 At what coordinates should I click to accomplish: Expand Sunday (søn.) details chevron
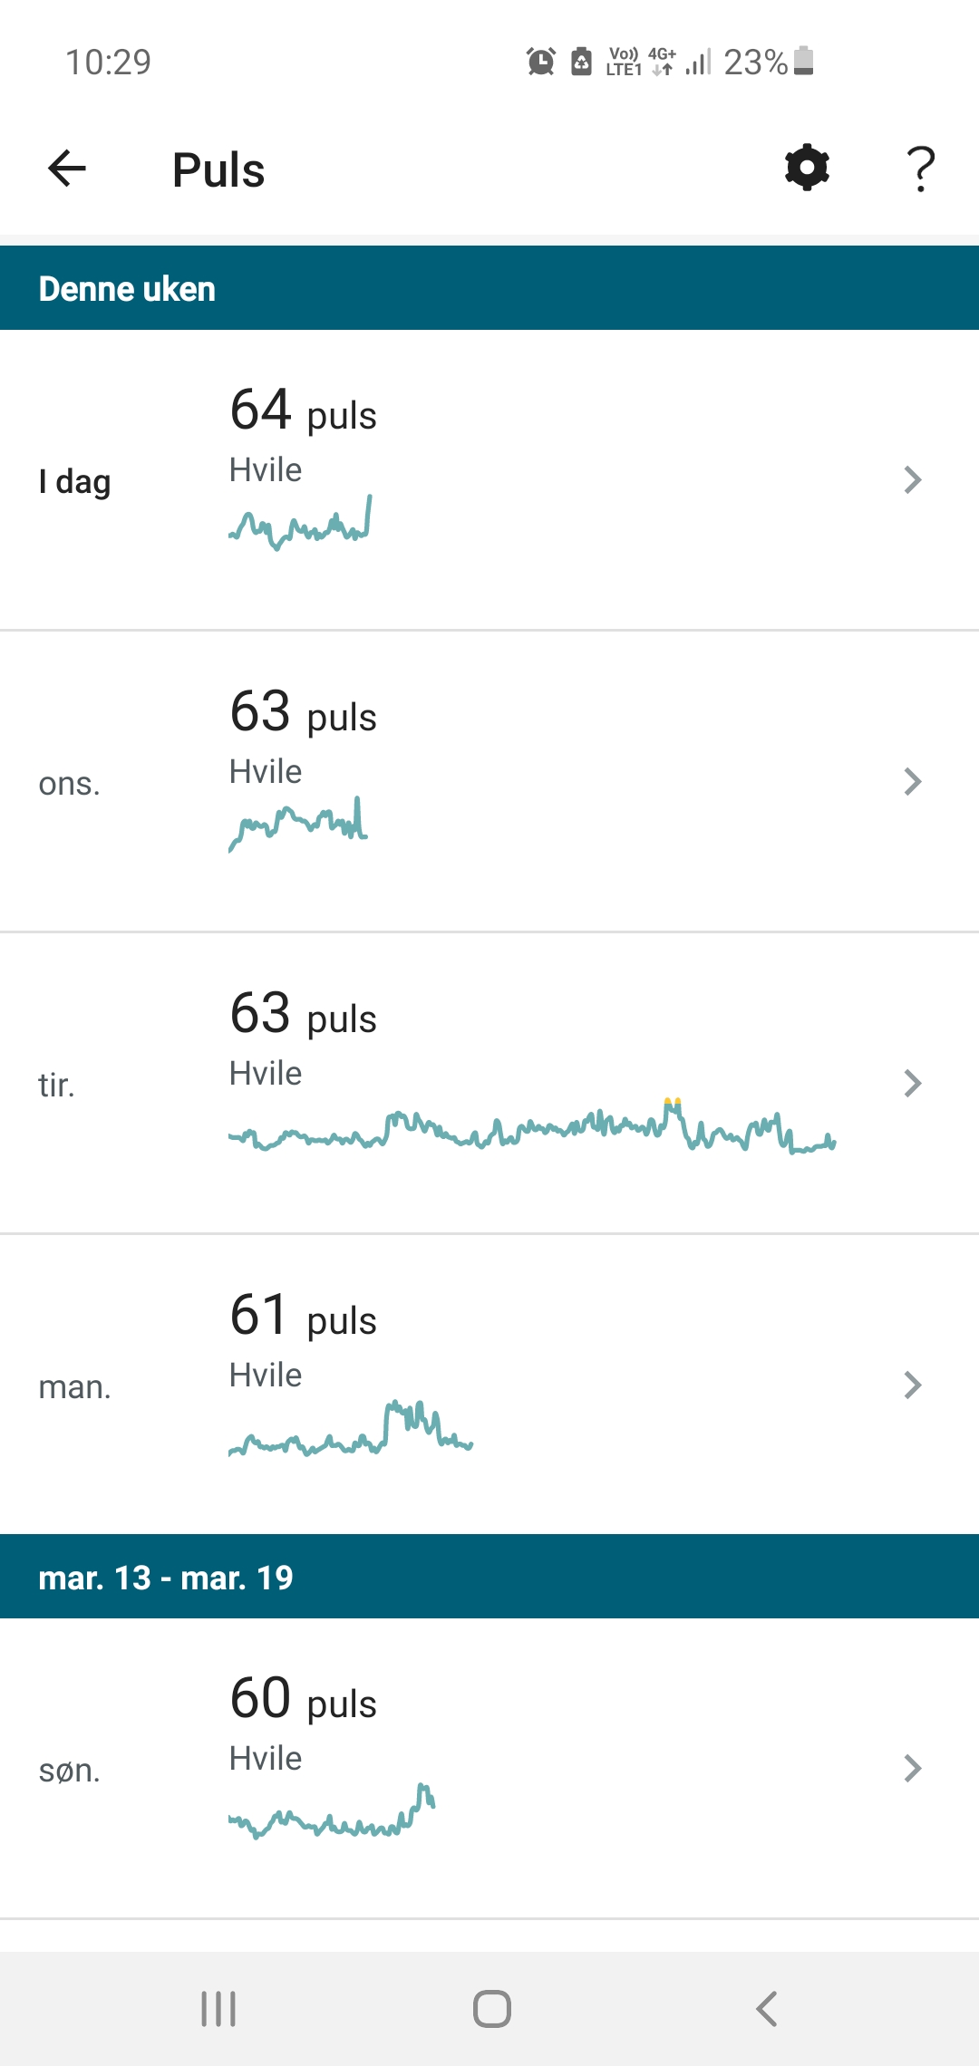click(x=912, y=1768)
